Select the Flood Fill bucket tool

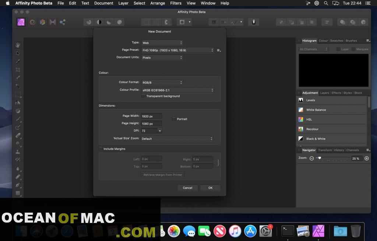tap(18, 102)
